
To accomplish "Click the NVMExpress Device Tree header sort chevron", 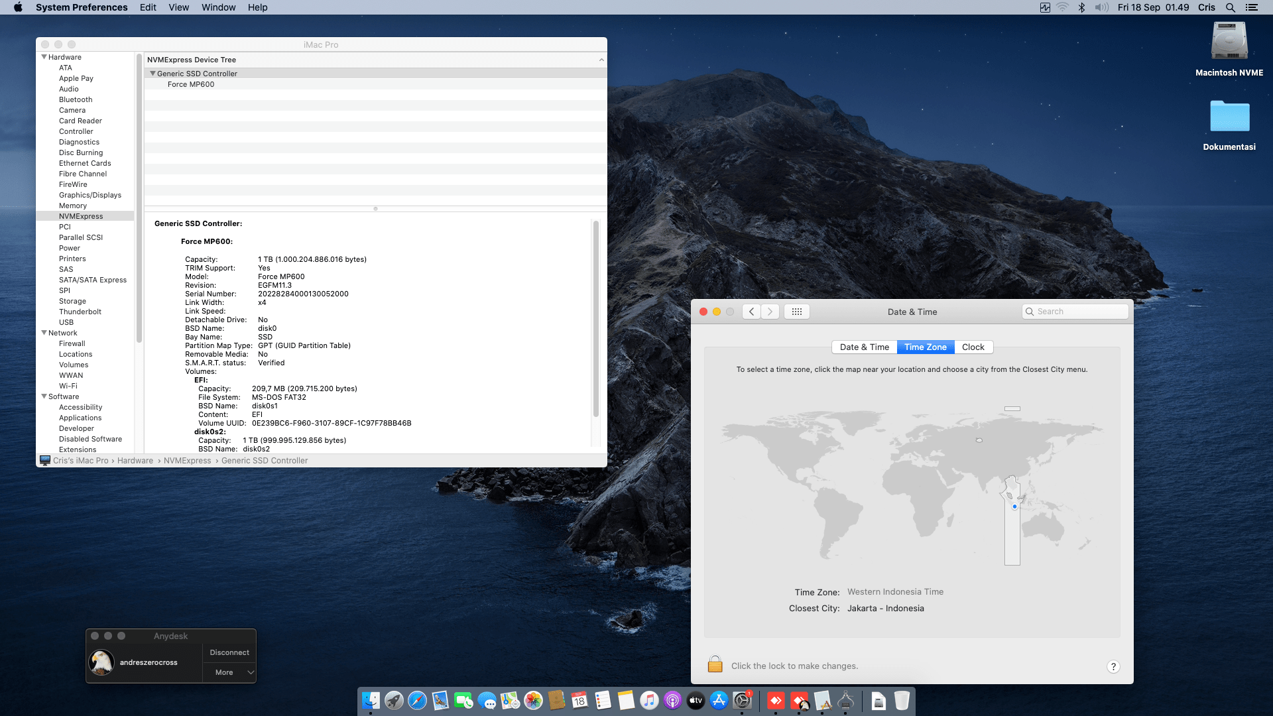I will [601, 60].
